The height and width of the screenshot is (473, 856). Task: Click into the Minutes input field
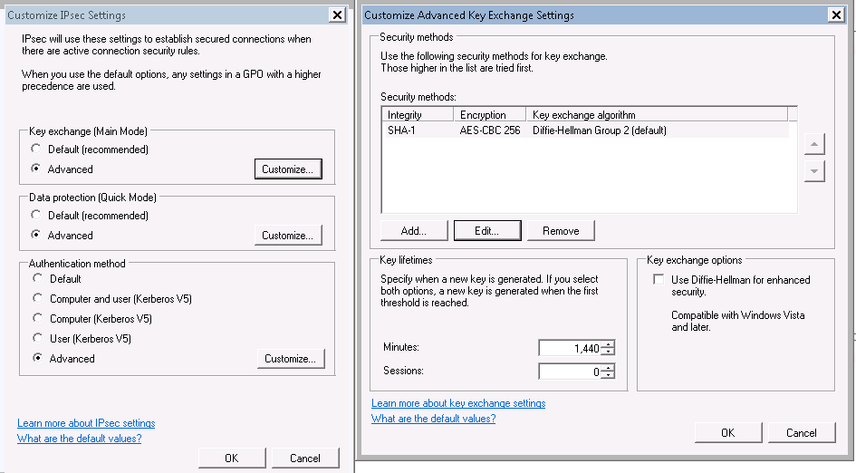point(571,348)
